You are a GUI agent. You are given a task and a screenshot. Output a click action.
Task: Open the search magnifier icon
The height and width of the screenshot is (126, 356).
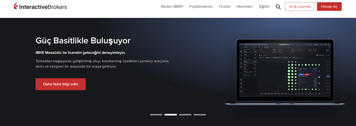(x=278, y=7)
